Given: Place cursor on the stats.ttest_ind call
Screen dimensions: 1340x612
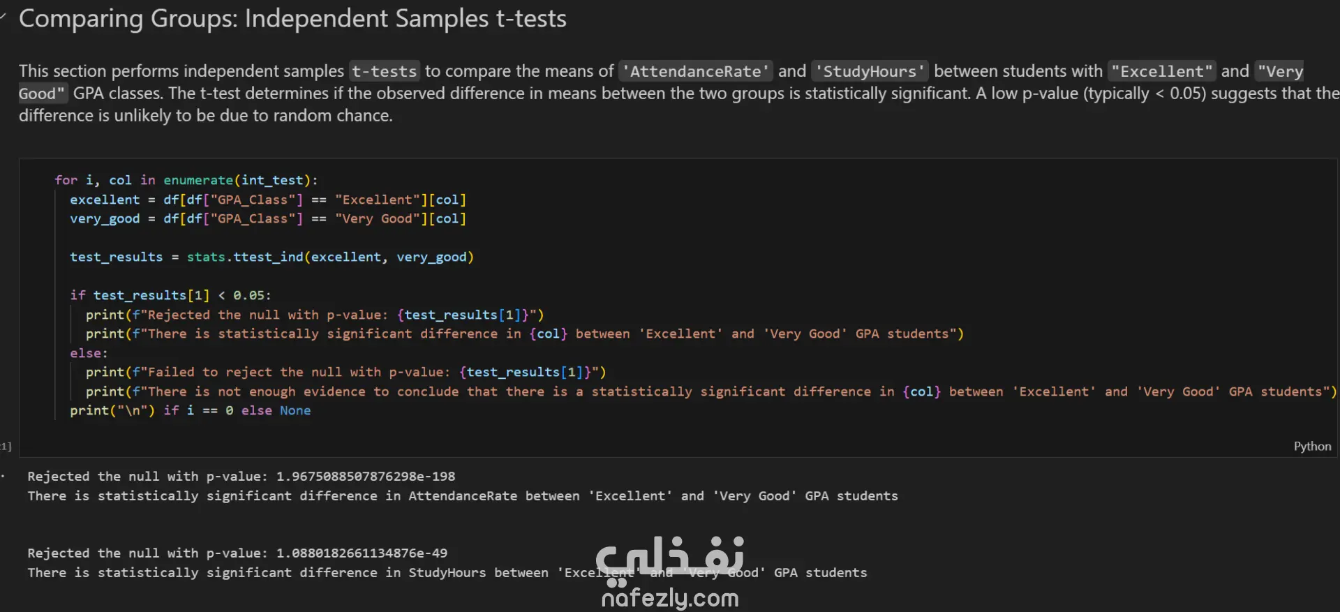Looking at the screenshot, I should click(272, 257).
